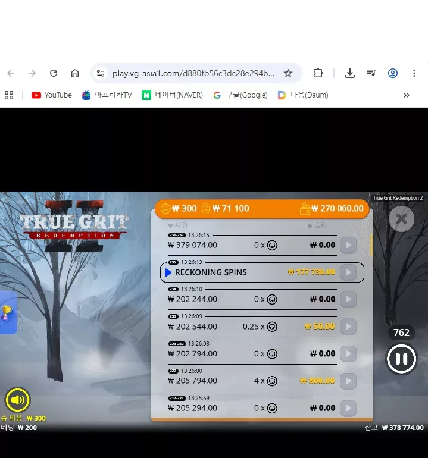
Task: Click the 잔고 ₩ 378 774.00 balance
Action: pos(394,428)
